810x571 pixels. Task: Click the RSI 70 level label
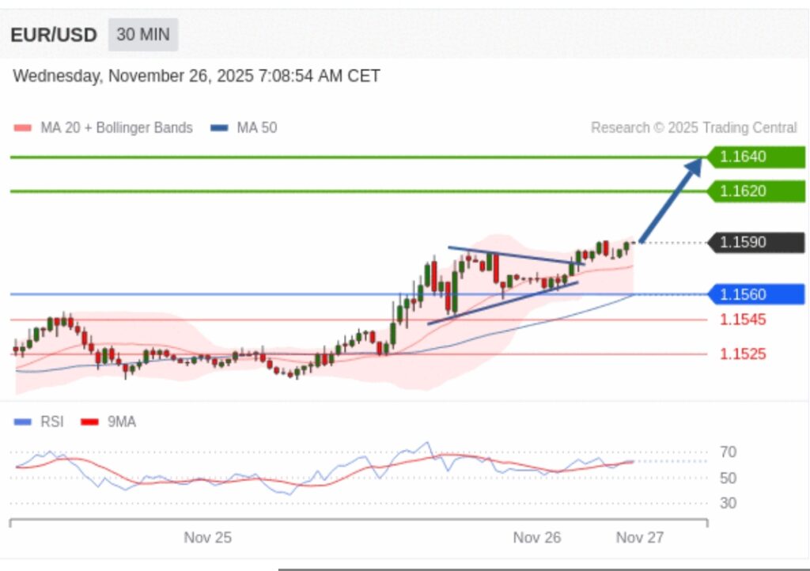coord(729,452)
